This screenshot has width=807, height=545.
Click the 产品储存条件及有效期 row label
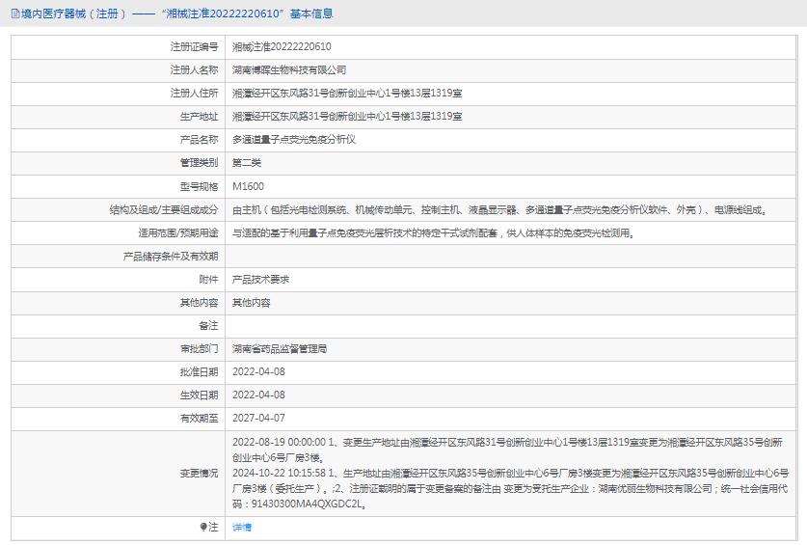point(171,256)
